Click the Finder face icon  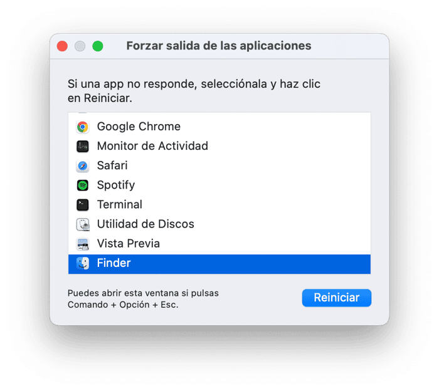[x=82, y=263]
